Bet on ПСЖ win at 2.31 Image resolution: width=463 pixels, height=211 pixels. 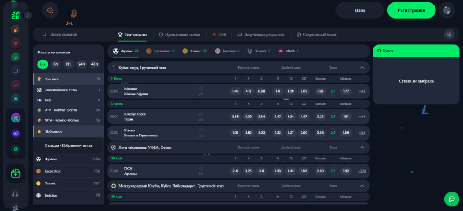(x=235, y=171)
